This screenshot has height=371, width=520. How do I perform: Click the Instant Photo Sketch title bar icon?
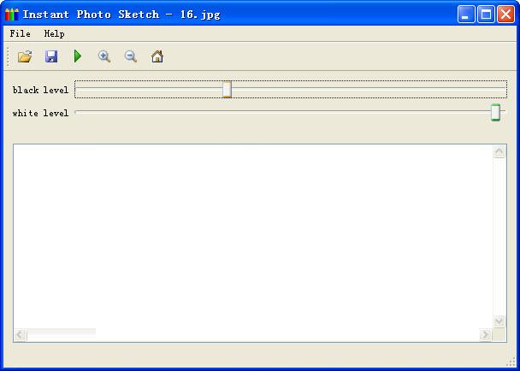[x=12, y=15]
